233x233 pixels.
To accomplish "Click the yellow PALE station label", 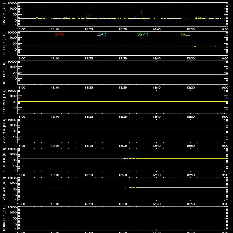I will pyautogui.click(x=185, y=34).
